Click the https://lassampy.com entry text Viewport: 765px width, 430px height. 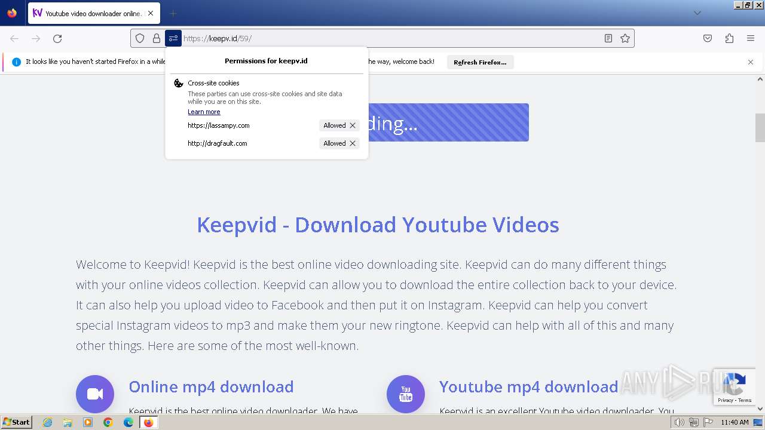(x=219, y=125)
